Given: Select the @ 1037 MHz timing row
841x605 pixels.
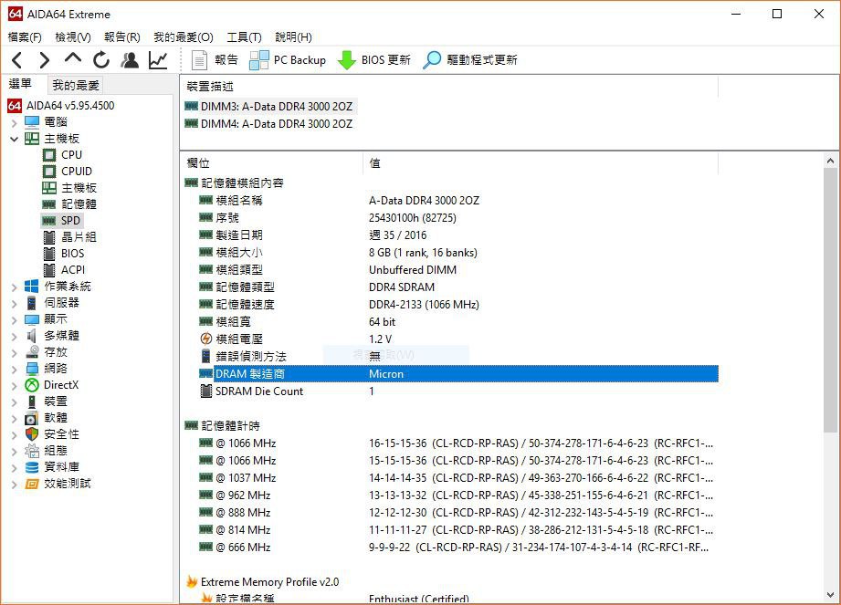Looking at the screenshot, I should click(x=458, y=478).
